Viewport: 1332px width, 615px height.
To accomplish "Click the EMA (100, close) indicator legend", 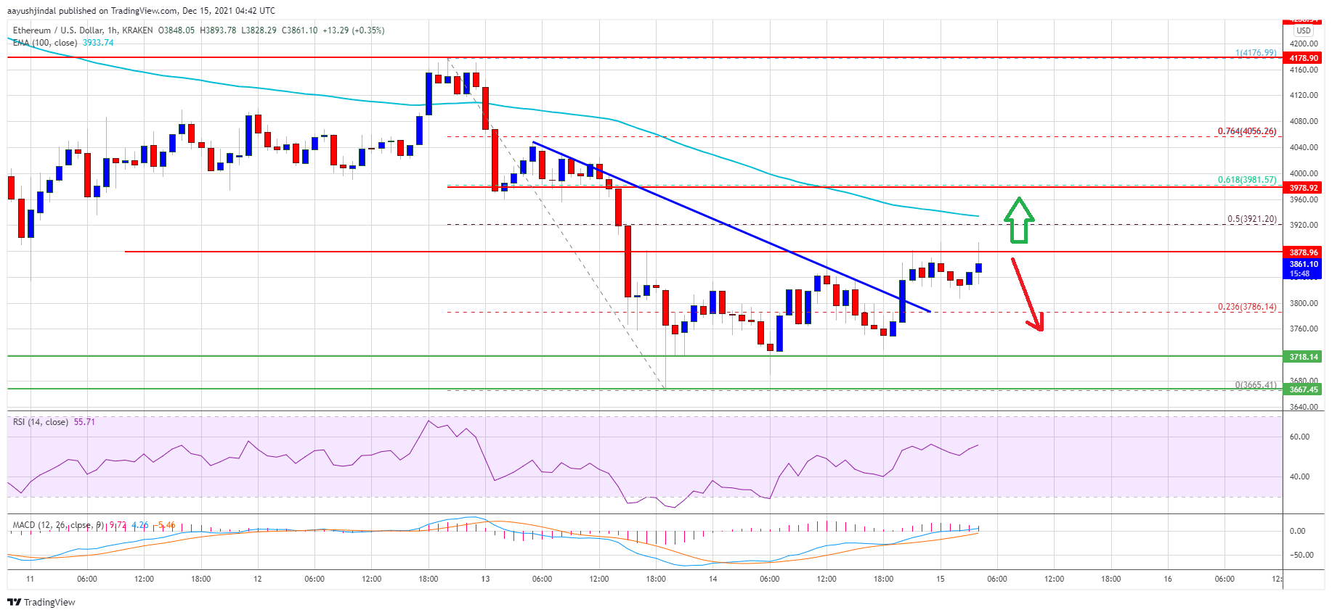I will pos(45,43).
